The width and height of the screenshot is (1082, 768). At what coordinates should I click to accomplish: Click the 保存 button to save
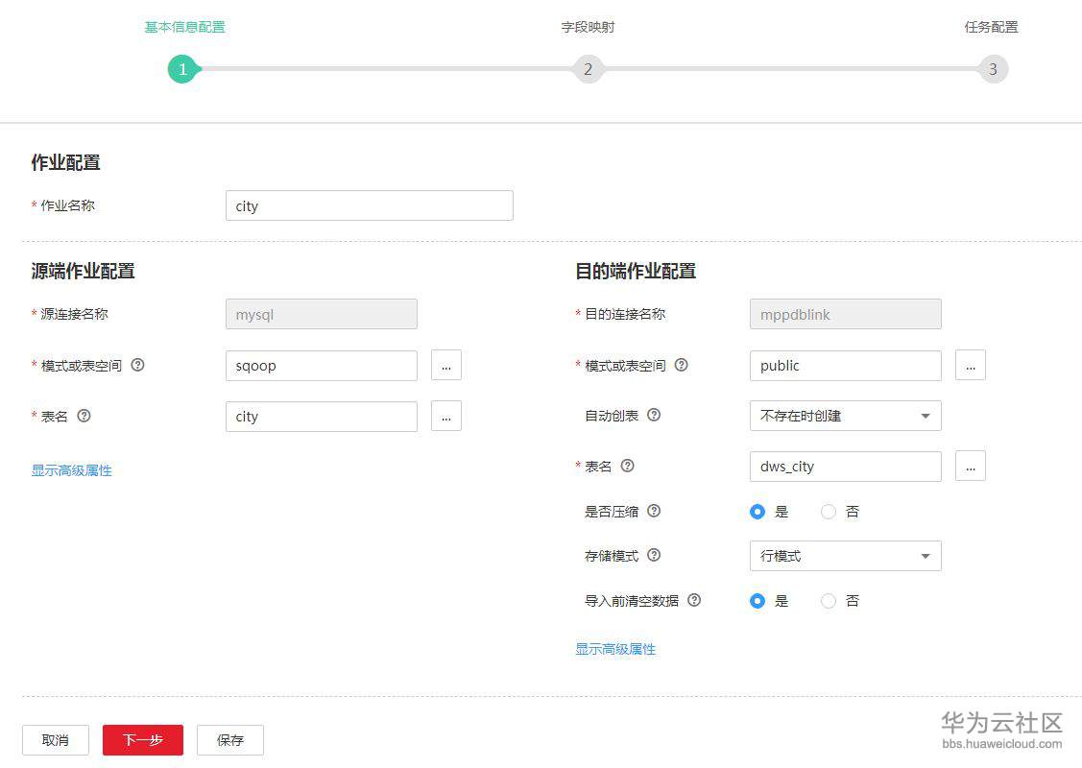(x=229, y=740)
